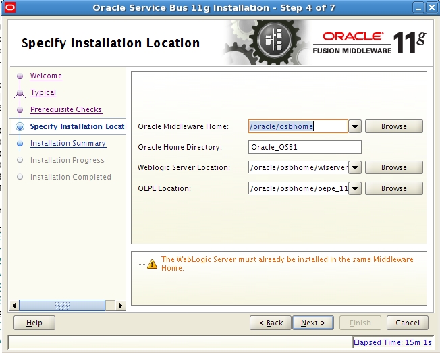Cancel the installation

[x=408, y=323]
